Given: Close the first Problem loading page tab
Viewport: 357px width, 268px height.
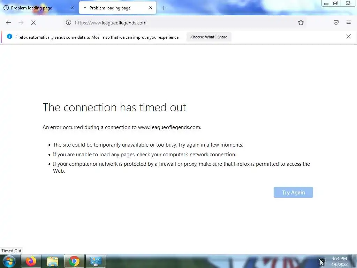Looking at the screenshot, I should point(72,8).
